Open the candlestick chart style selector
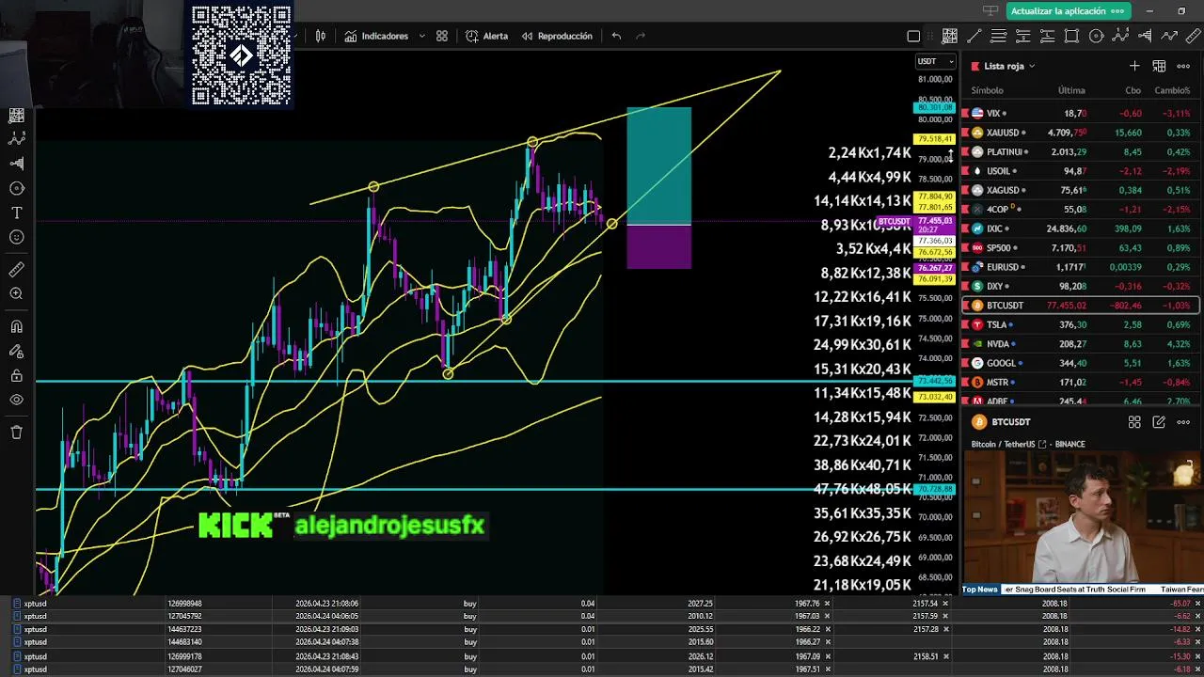The height and width of the screenshot is (677, 1204). [x=321, y=36]
